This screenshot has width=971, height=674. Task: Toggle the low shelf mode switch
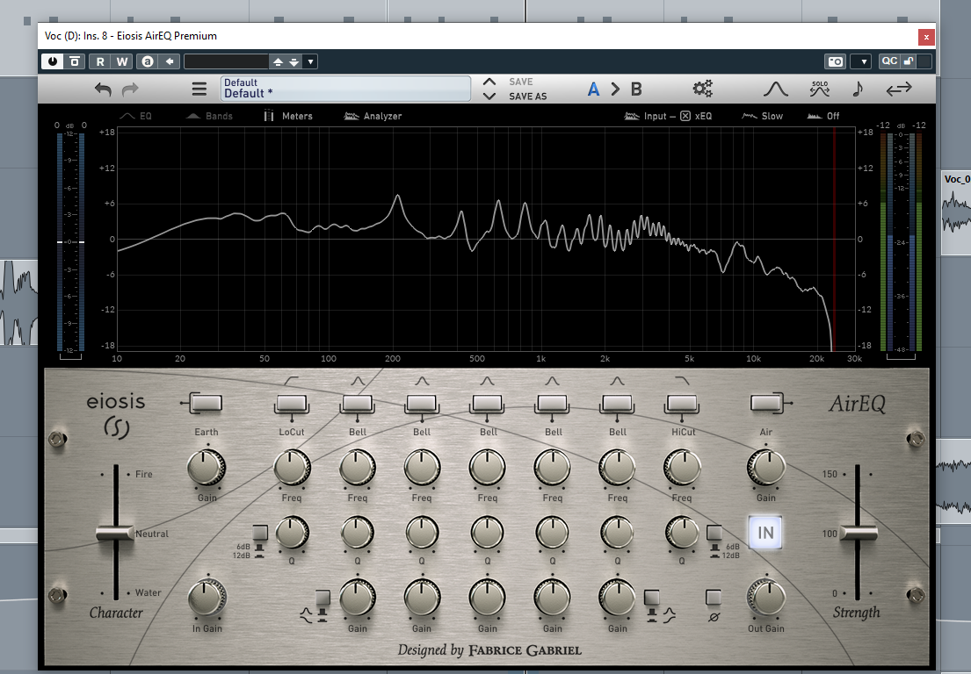(x=322, y=599)
